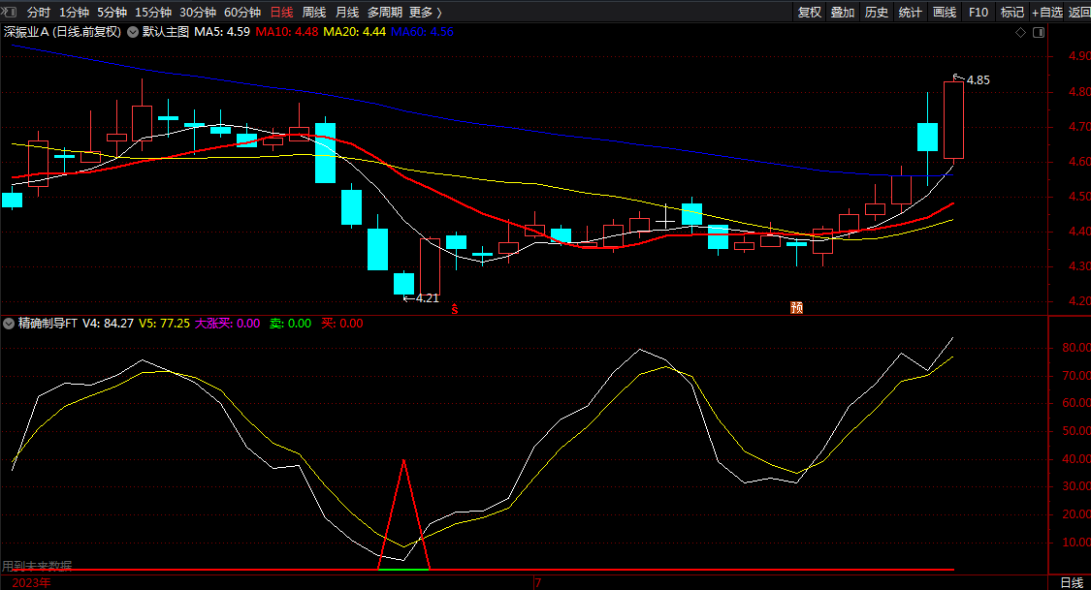1091x590 pixels.
Task: Click the stock title 深振业A (日线.前复权)
Action: (62, 32)
